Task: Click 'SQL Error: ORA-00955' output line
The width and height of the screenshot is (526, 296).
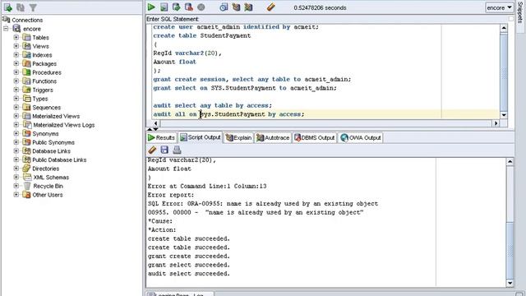Action: pos(263,204)
